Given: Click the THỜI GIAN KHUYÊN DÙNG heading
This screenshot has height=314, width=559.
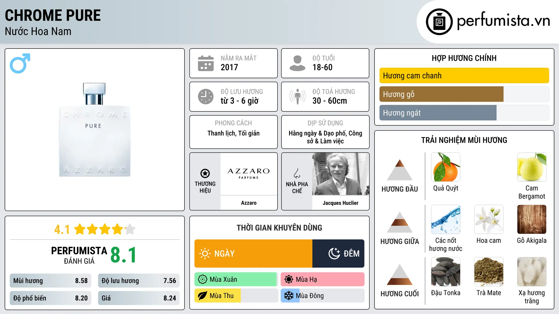Looking at the screenshot, I should click(x=279, y=228).
